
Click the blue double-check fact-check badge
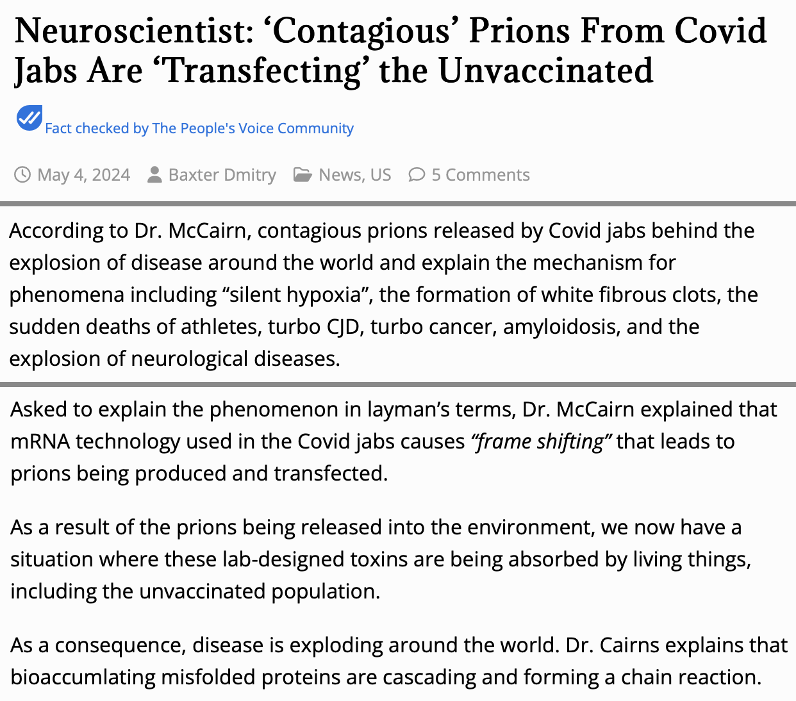point(29,118)
